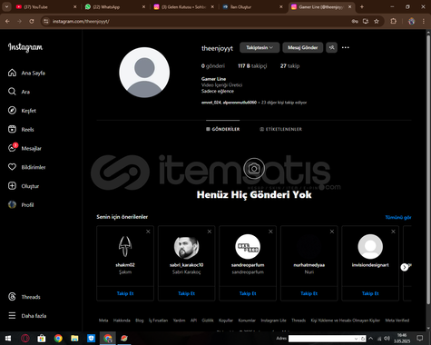431x345 pixels.
Task: Show similar accounts suggestion icon button
Action: (x=331, y=47)
